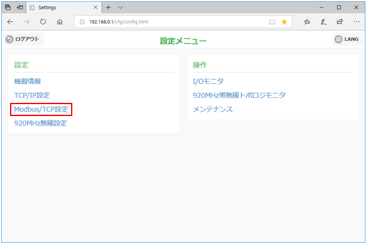The image size is (366, 244).
Task: Expand tab previews chevron
Action: [120, 8]
